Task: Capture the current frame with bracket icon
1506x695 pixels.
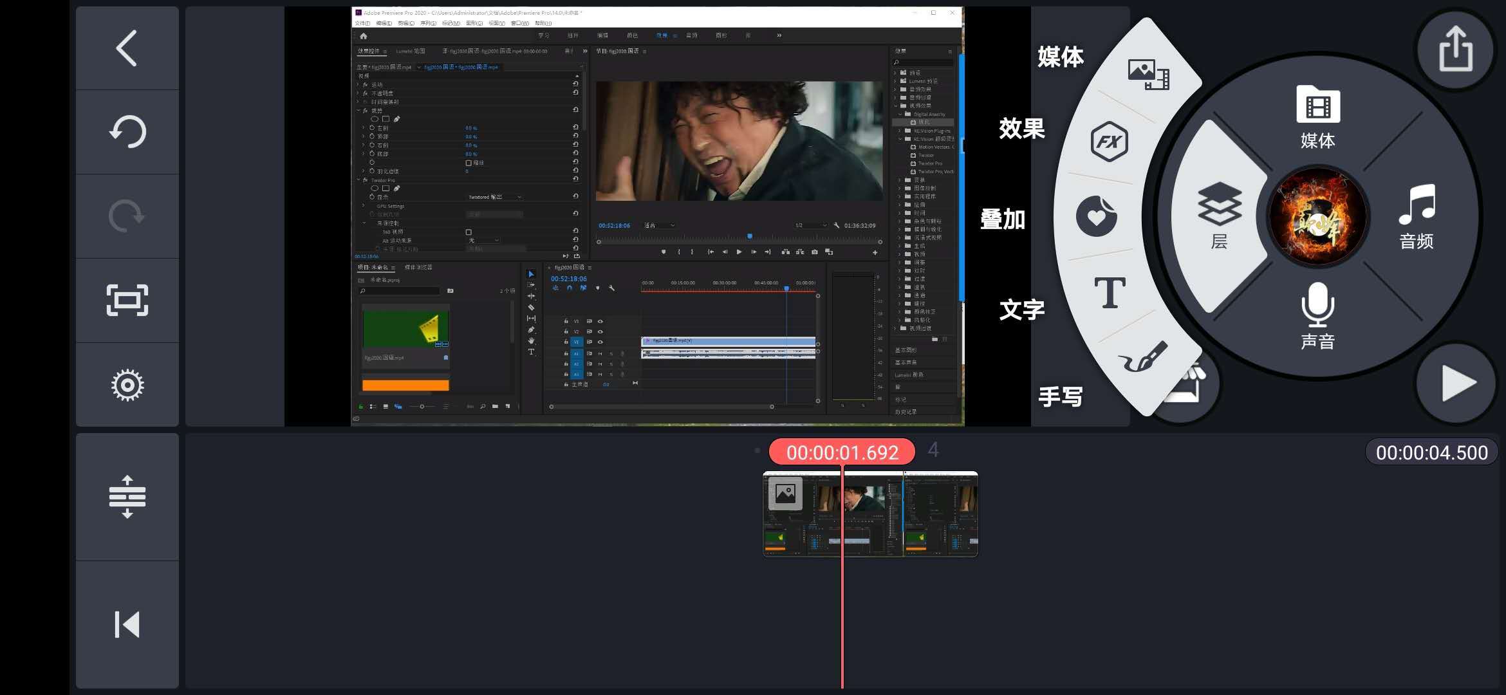Action: pyautogui.click(x=127, y=301)
